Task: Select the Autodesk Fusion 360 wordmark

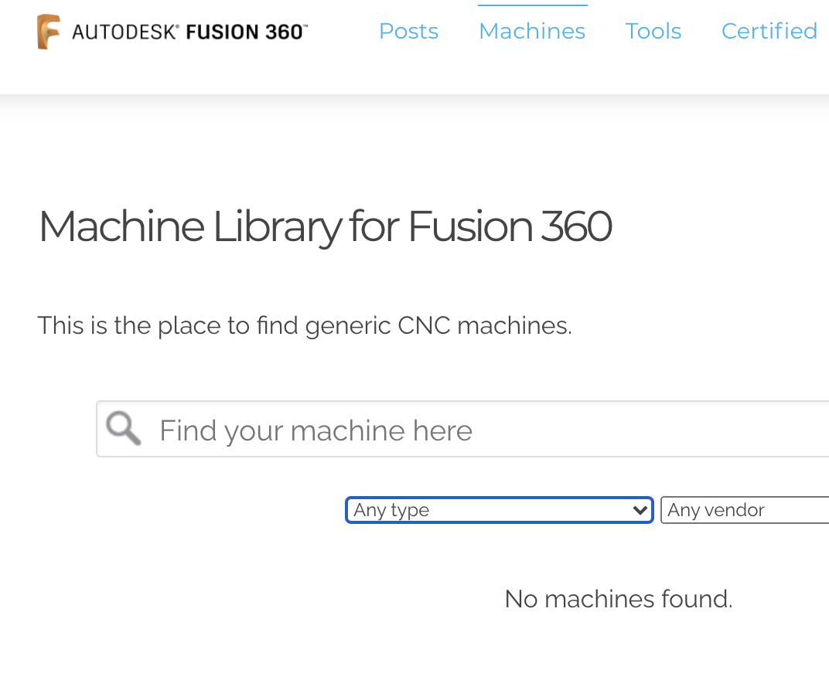Action: (188, 32)
